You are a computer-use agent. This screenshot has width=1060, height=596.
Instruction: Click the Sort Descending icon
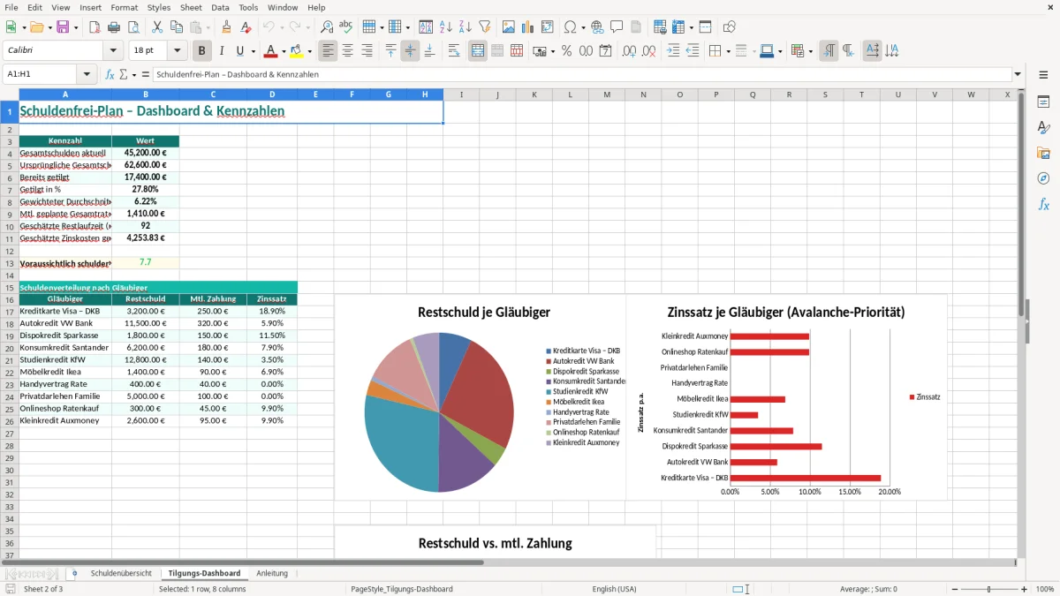tap(465, 27)
